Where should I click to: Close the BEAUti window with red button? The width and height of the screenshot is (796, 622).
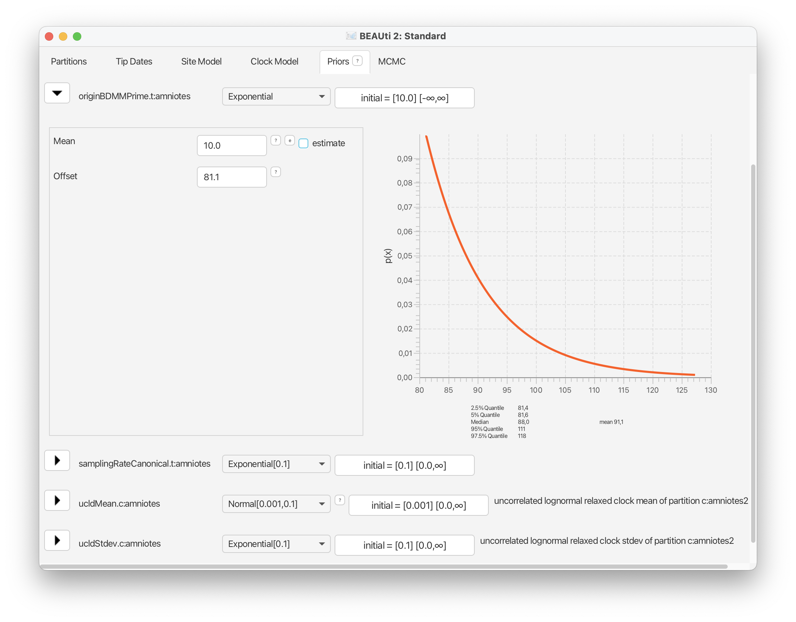pos(49,36)
